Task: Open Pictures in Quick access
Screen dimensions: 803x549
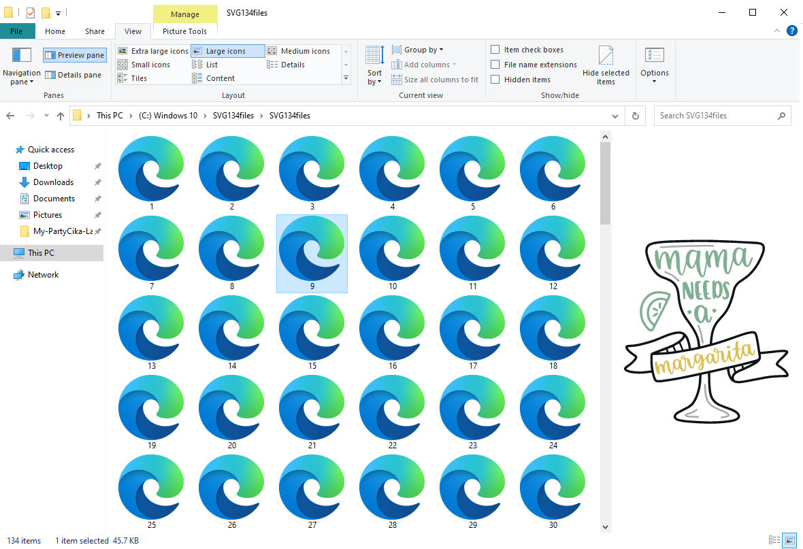Action: pyautogui.click(x=40, y=215)
